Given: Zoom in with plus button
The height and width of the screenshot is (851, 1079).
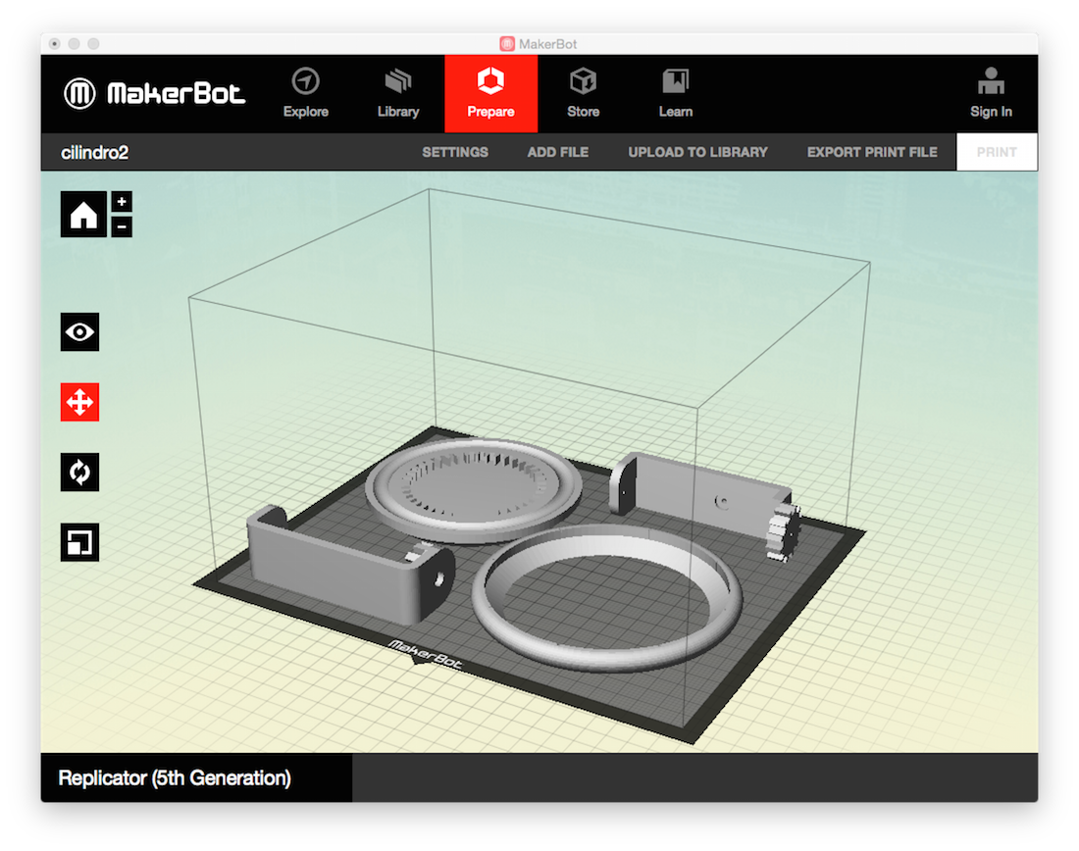Looking at the screenshot, I should click(122, 202).
